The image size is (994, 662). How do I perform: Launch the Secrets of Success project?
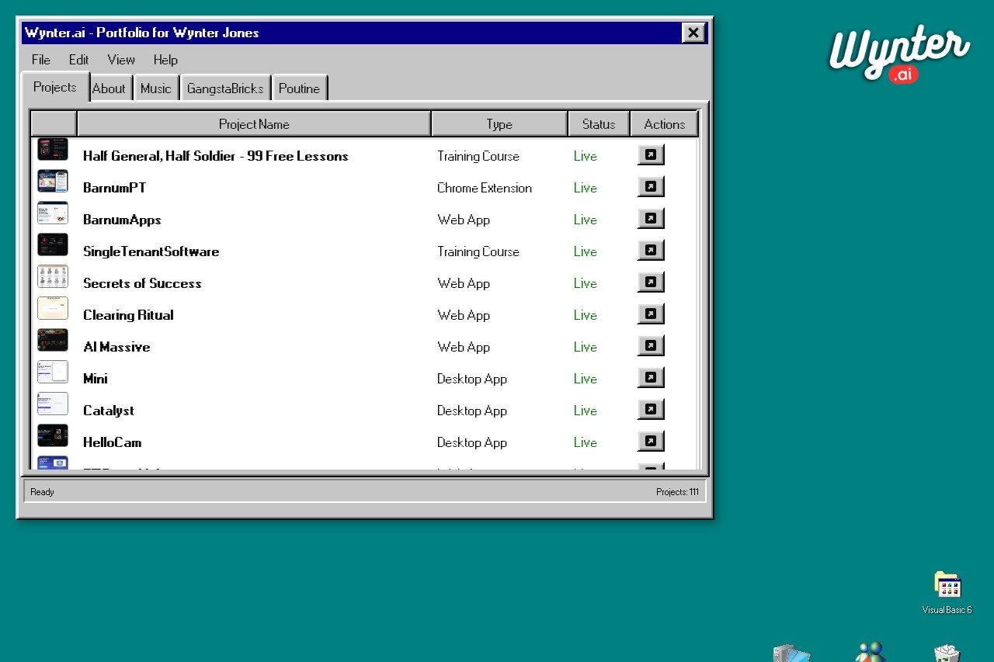point(651,282)
